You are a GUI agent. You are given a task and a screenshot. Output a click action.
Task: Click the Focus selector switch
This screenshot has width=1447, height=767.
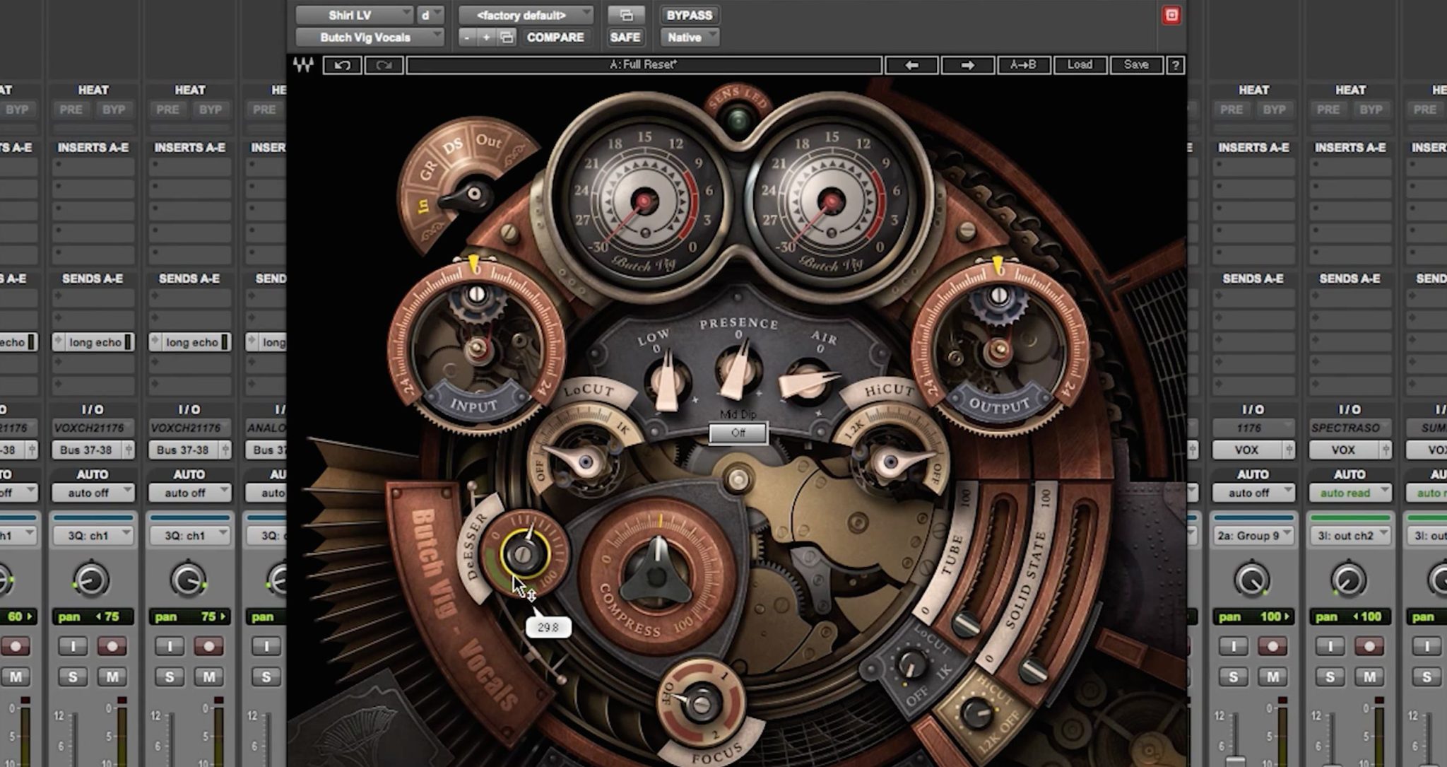(699, 703)
